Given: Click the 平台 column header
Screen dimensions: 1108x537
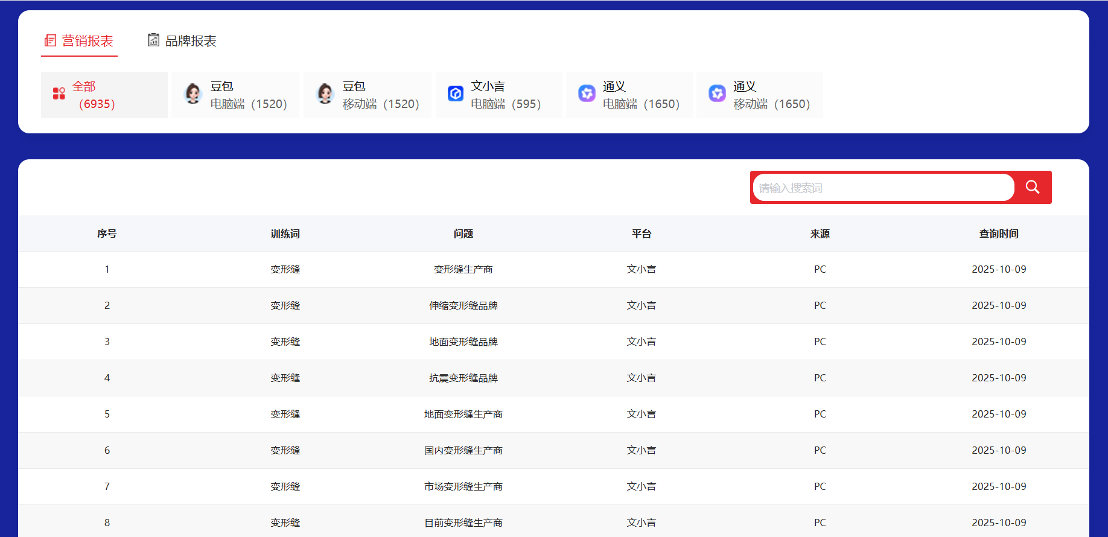Looking at the screenshot, I should [642, 234].
